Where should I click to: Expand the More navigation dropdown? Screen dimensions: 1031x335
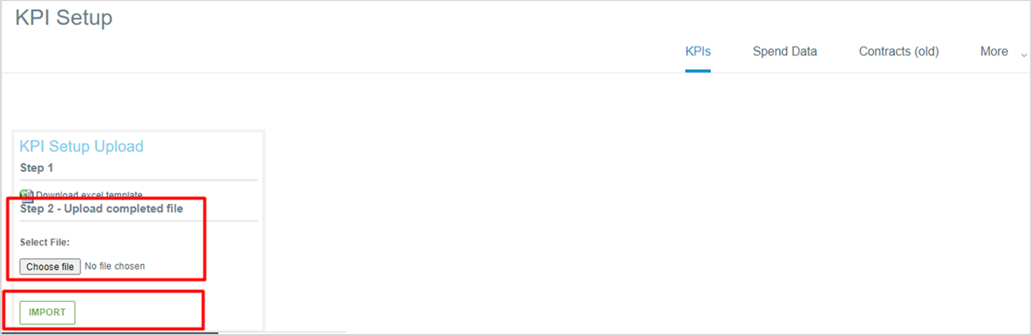993,51
